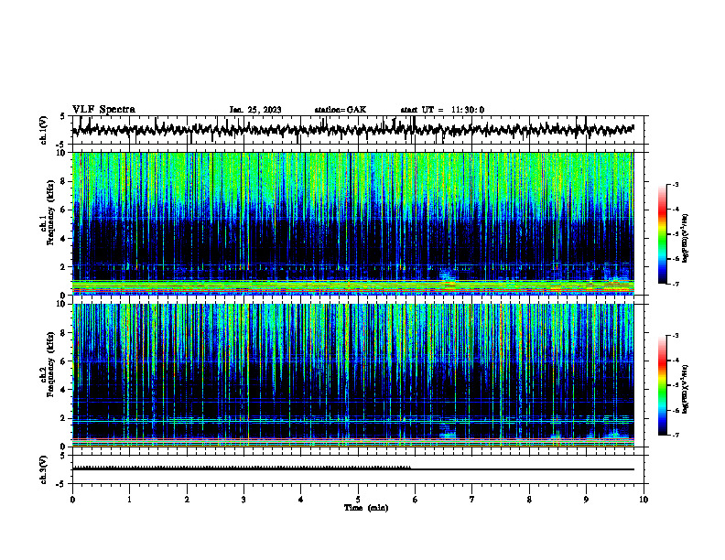
Task: Click the '8' kHz tick of ch.1 spectrogram
Action: point(64,181)
